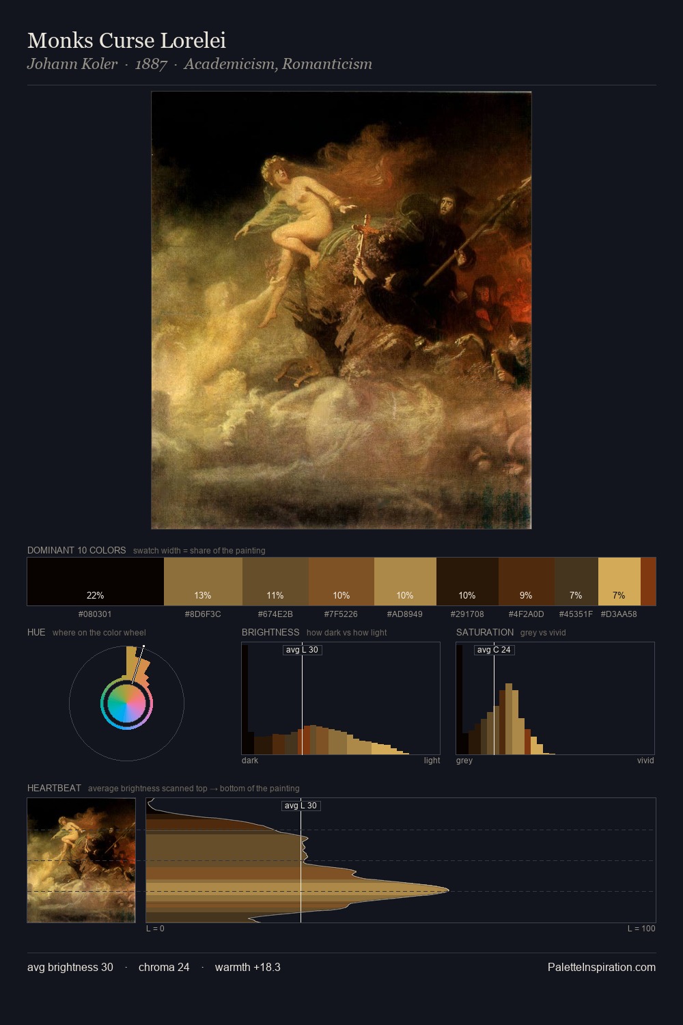Screen dimensions: 683x1025
Task: Click the Academicism, Romanticism style text
Action: [x=278, y=64]
